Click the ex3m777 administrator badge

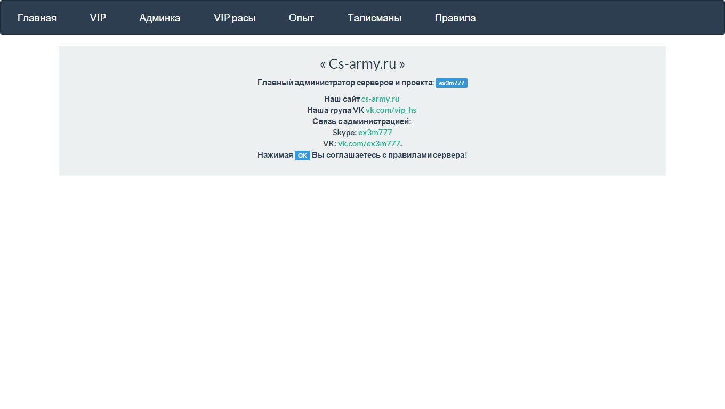[x=452, y=83]
